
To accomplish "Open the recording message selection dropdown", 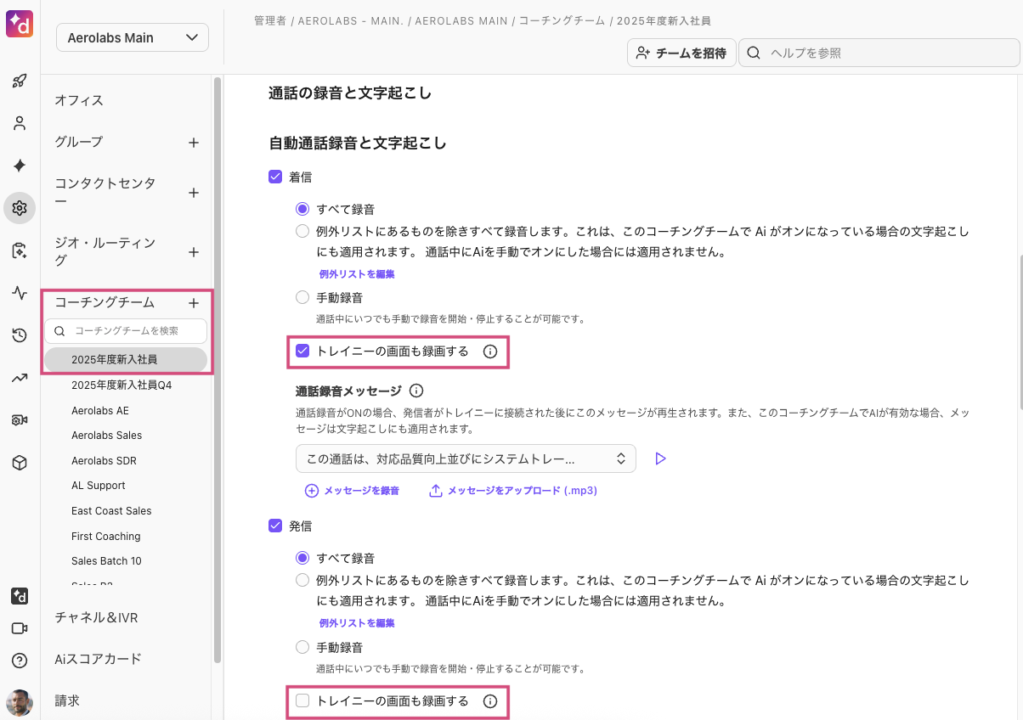I will click(x=466, y=458).
